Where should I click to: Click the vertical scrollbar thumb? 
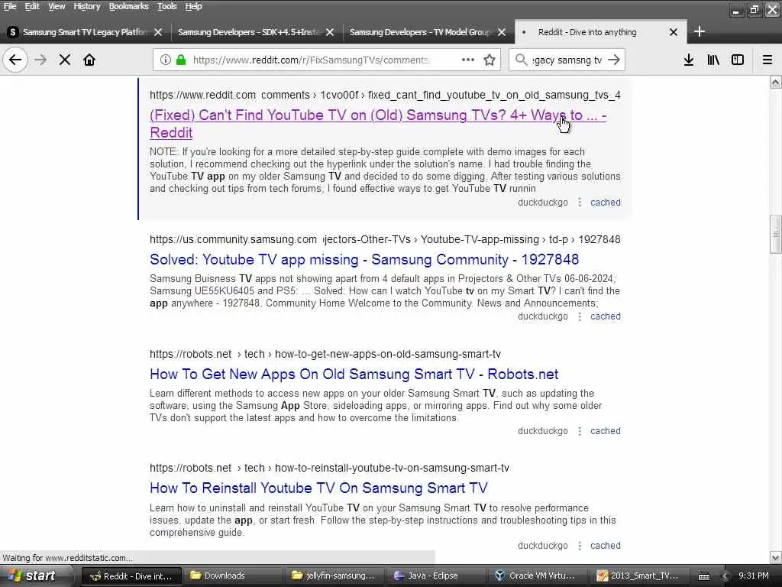click(776, 234)
